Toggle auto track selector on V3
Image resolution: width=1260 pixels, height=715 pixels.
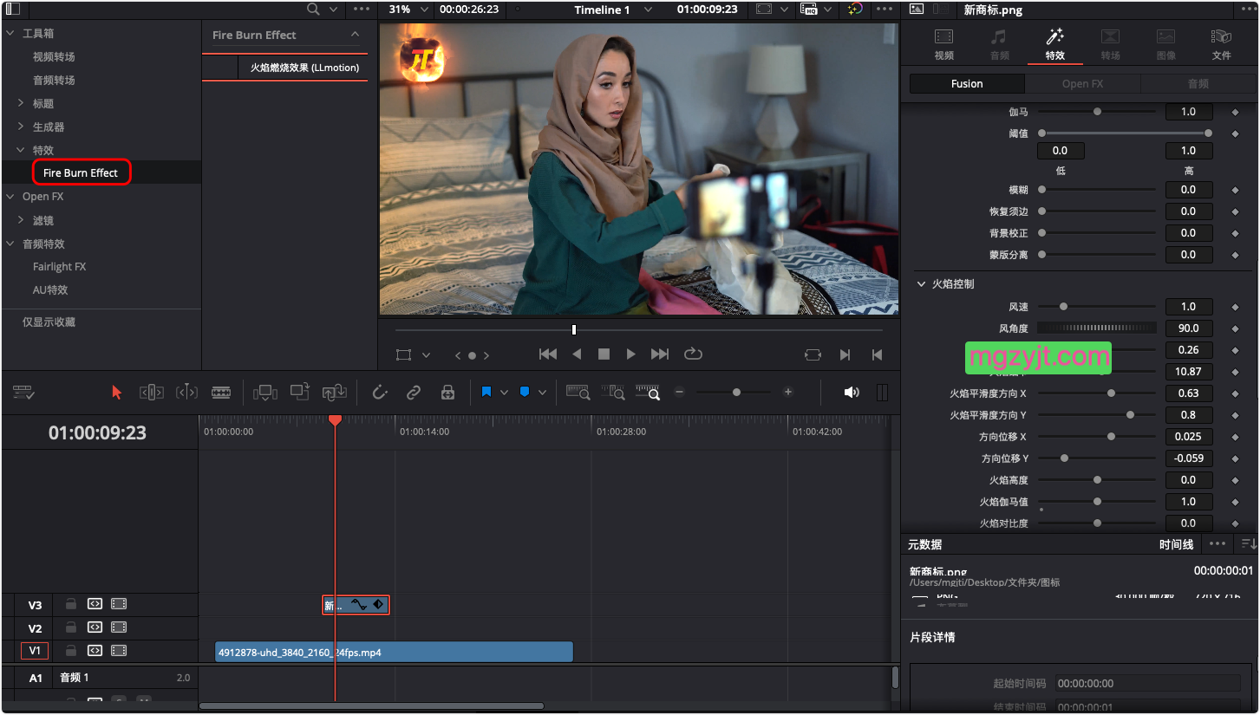click(95, 604)
